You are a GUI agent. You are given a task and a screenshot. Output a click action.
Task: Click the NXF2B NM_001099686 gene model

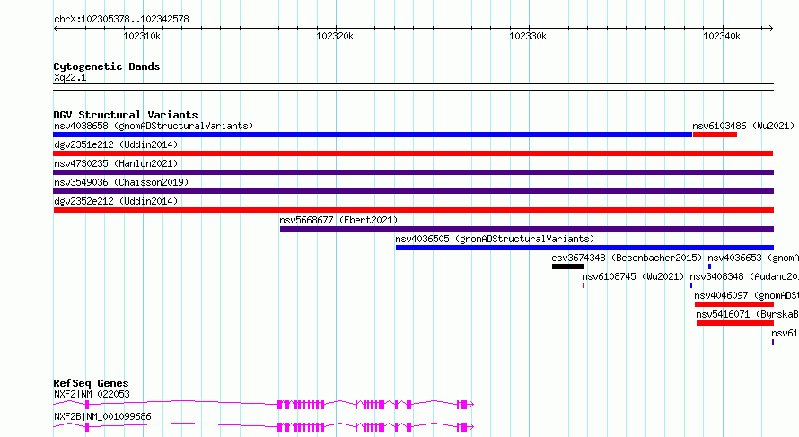click(x=263, y=427)
